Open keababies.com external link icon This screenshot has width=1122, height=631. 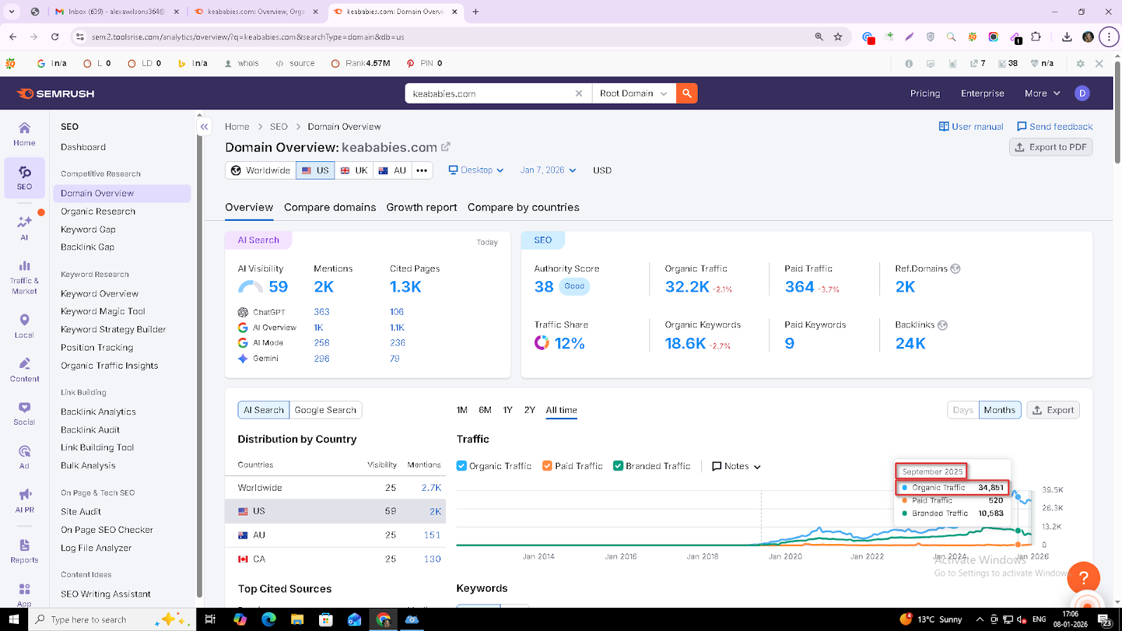tap(445, 147)
